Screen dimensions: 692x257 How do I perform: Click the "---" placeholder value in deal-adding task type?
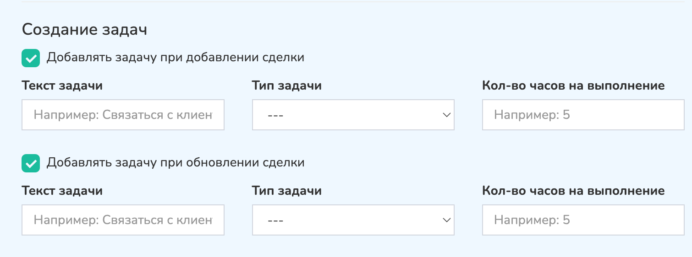coord(275,115)
